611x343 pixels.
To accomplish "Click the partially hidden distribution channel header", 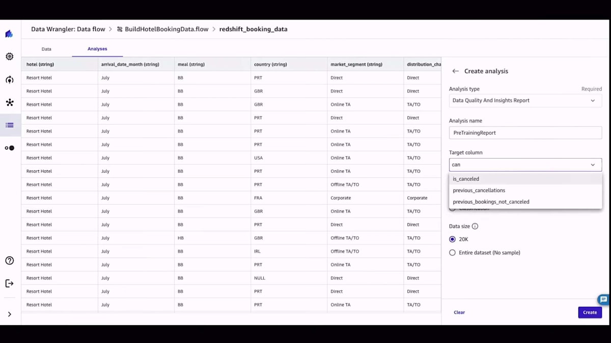I will [423, 65].
